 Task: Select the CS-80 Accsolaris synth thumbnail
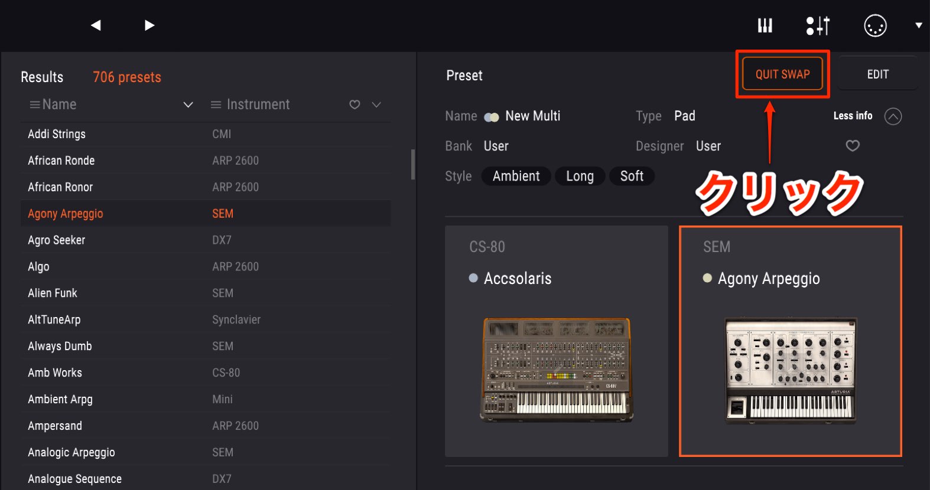pyautogui.click(x=557, y=341)
